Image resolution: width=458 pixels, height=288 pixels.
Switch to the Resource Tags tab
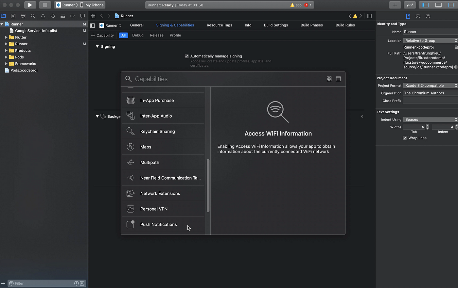220,25
